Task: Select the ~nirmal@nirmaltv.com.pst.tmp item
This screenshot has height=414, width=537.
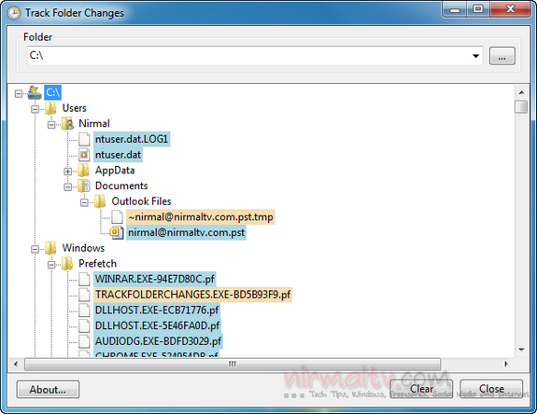Action: click(201, 217)
